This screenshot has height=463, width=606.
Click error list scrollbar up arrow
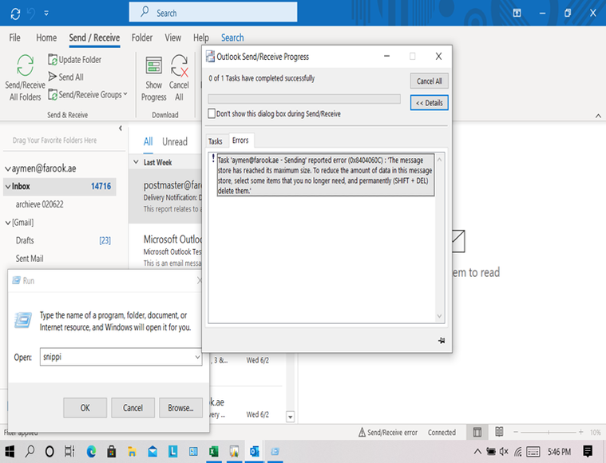pos(439,159)
